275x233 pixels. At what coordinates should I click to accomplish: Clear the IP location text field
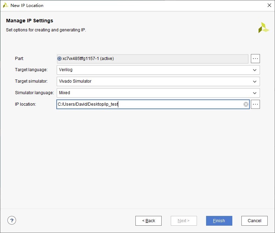click(246, 104)
